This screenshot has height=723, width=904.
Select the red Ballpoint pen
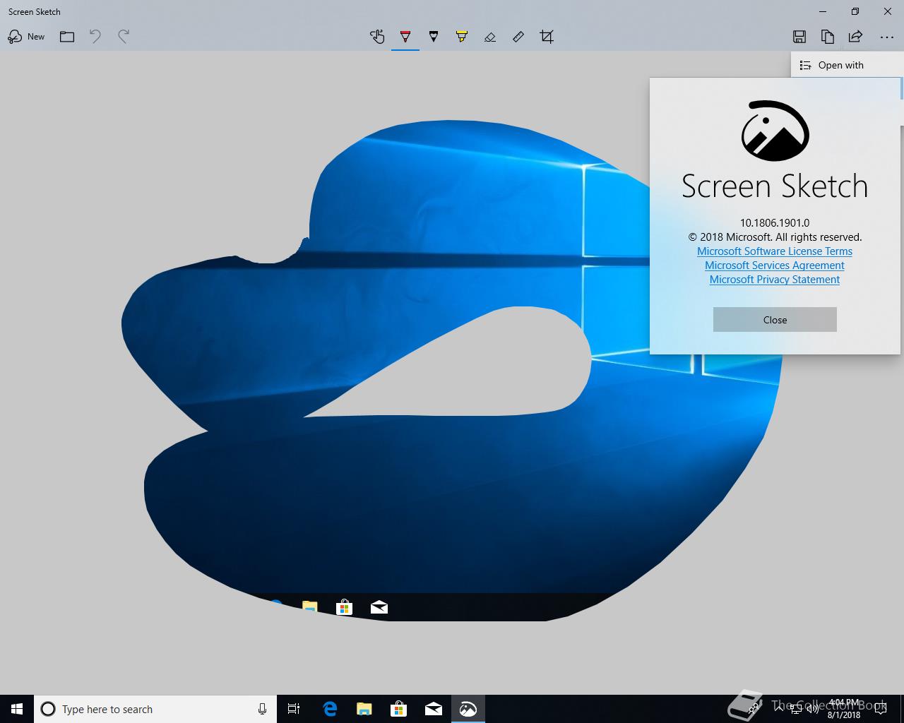(405, 37)
